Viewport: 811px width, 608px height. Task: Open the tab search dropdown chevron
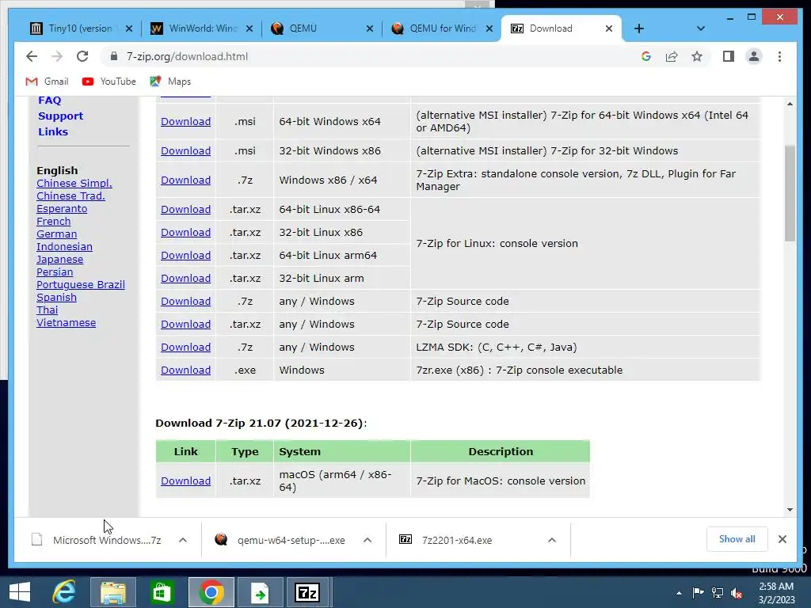(x=701, y=28)
